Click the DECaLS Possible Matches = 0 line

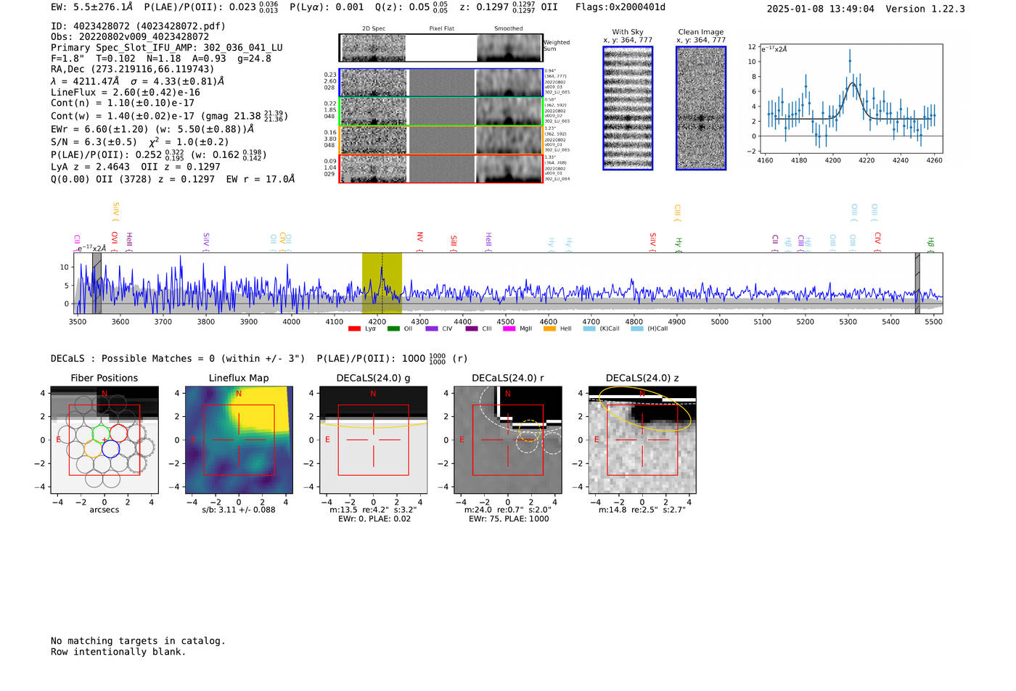178,358
